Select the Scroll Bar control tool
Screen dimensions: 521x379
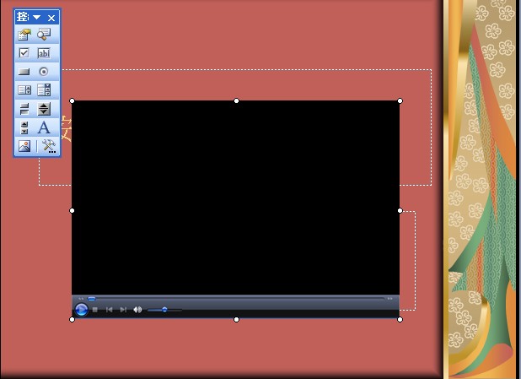24,127
